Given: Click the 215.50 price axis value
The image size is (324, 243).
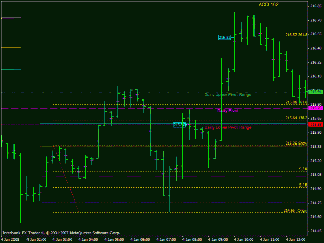Looking at the screenshot, I should click(x=316, y=132).
